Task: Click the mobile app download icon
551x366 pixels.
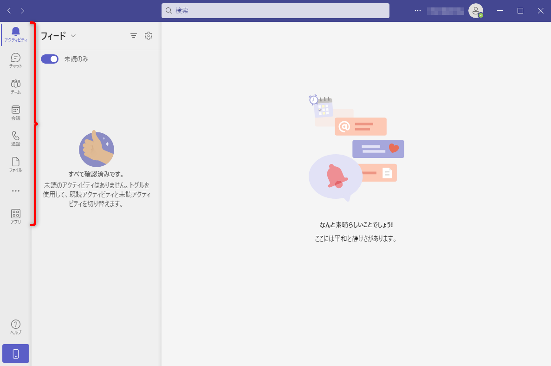Action: coord(15,353)
